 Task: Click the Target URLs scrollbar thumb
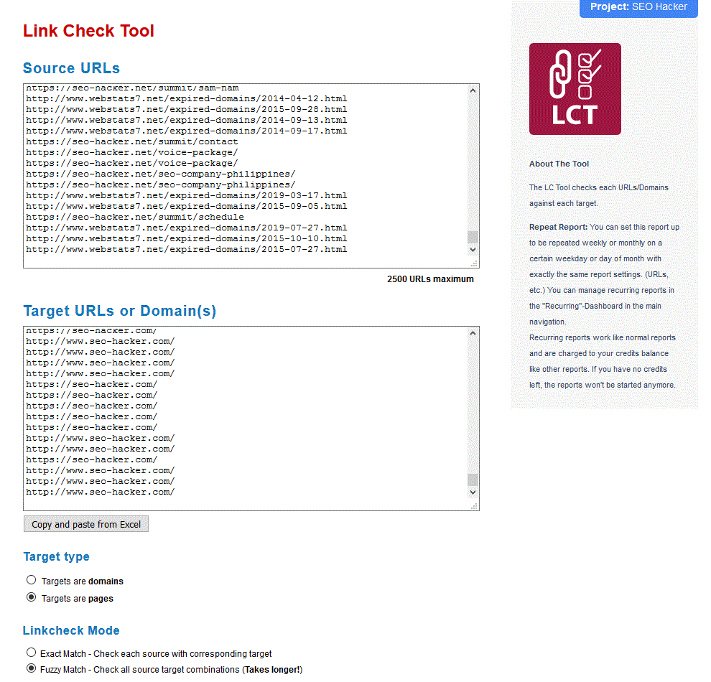click(x=473, y=480)
